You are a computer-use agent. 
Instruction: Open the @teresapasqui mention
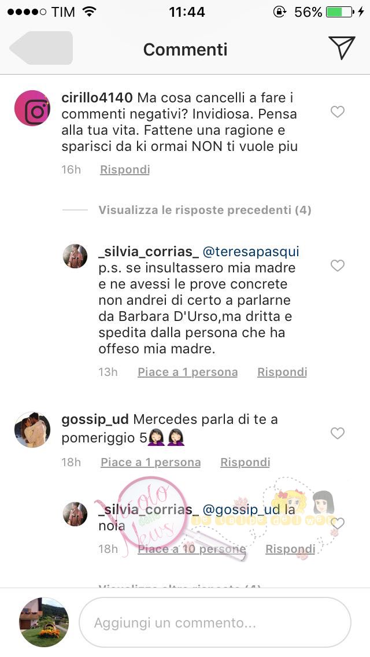click(251, 252)
